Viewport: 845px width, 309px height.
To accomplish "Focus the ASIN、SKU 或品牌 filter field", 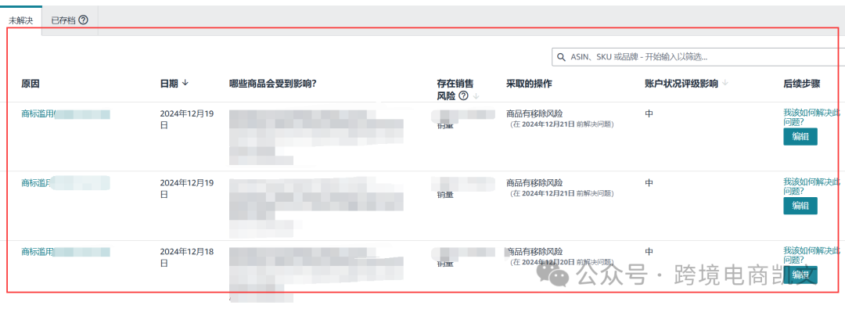I will [699, 57].
